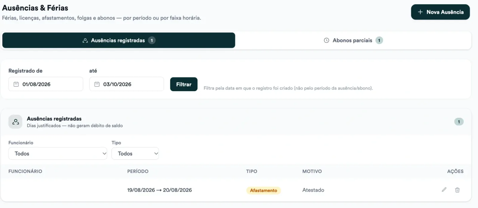
Task: Click the count badge in Ausências registradas header
Action: click(x=459, y=122)
